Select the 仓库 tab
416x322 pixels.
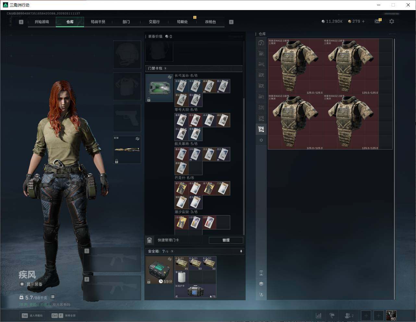[70, 22]
